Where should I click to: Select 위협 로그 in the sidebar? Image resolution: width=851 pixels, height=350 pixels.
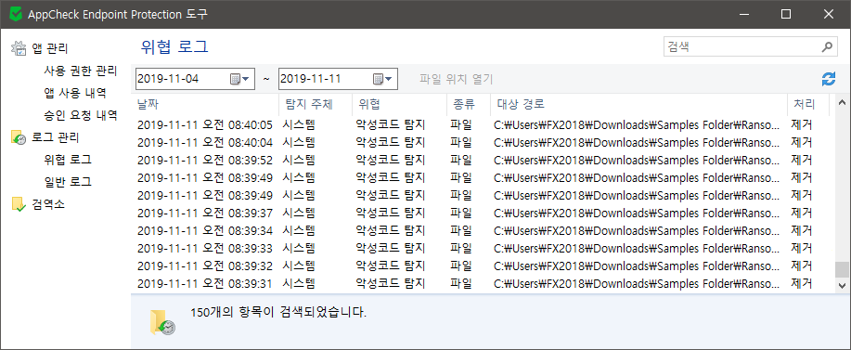(68, 160)
